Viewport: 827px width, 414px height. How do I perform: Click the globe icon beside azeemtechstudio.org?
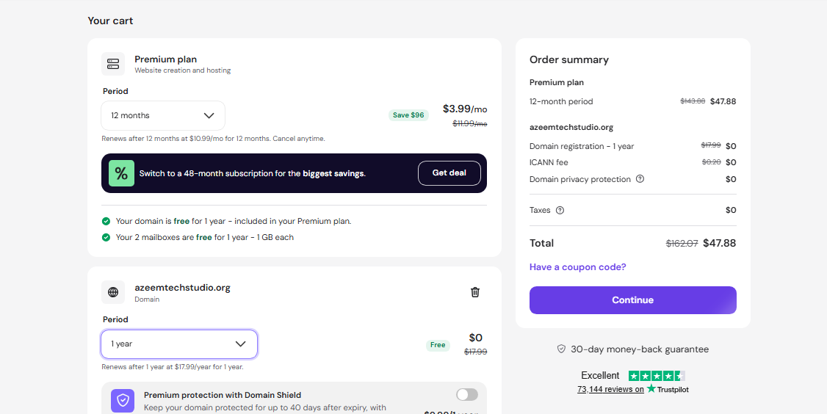(x=113, y=292)
